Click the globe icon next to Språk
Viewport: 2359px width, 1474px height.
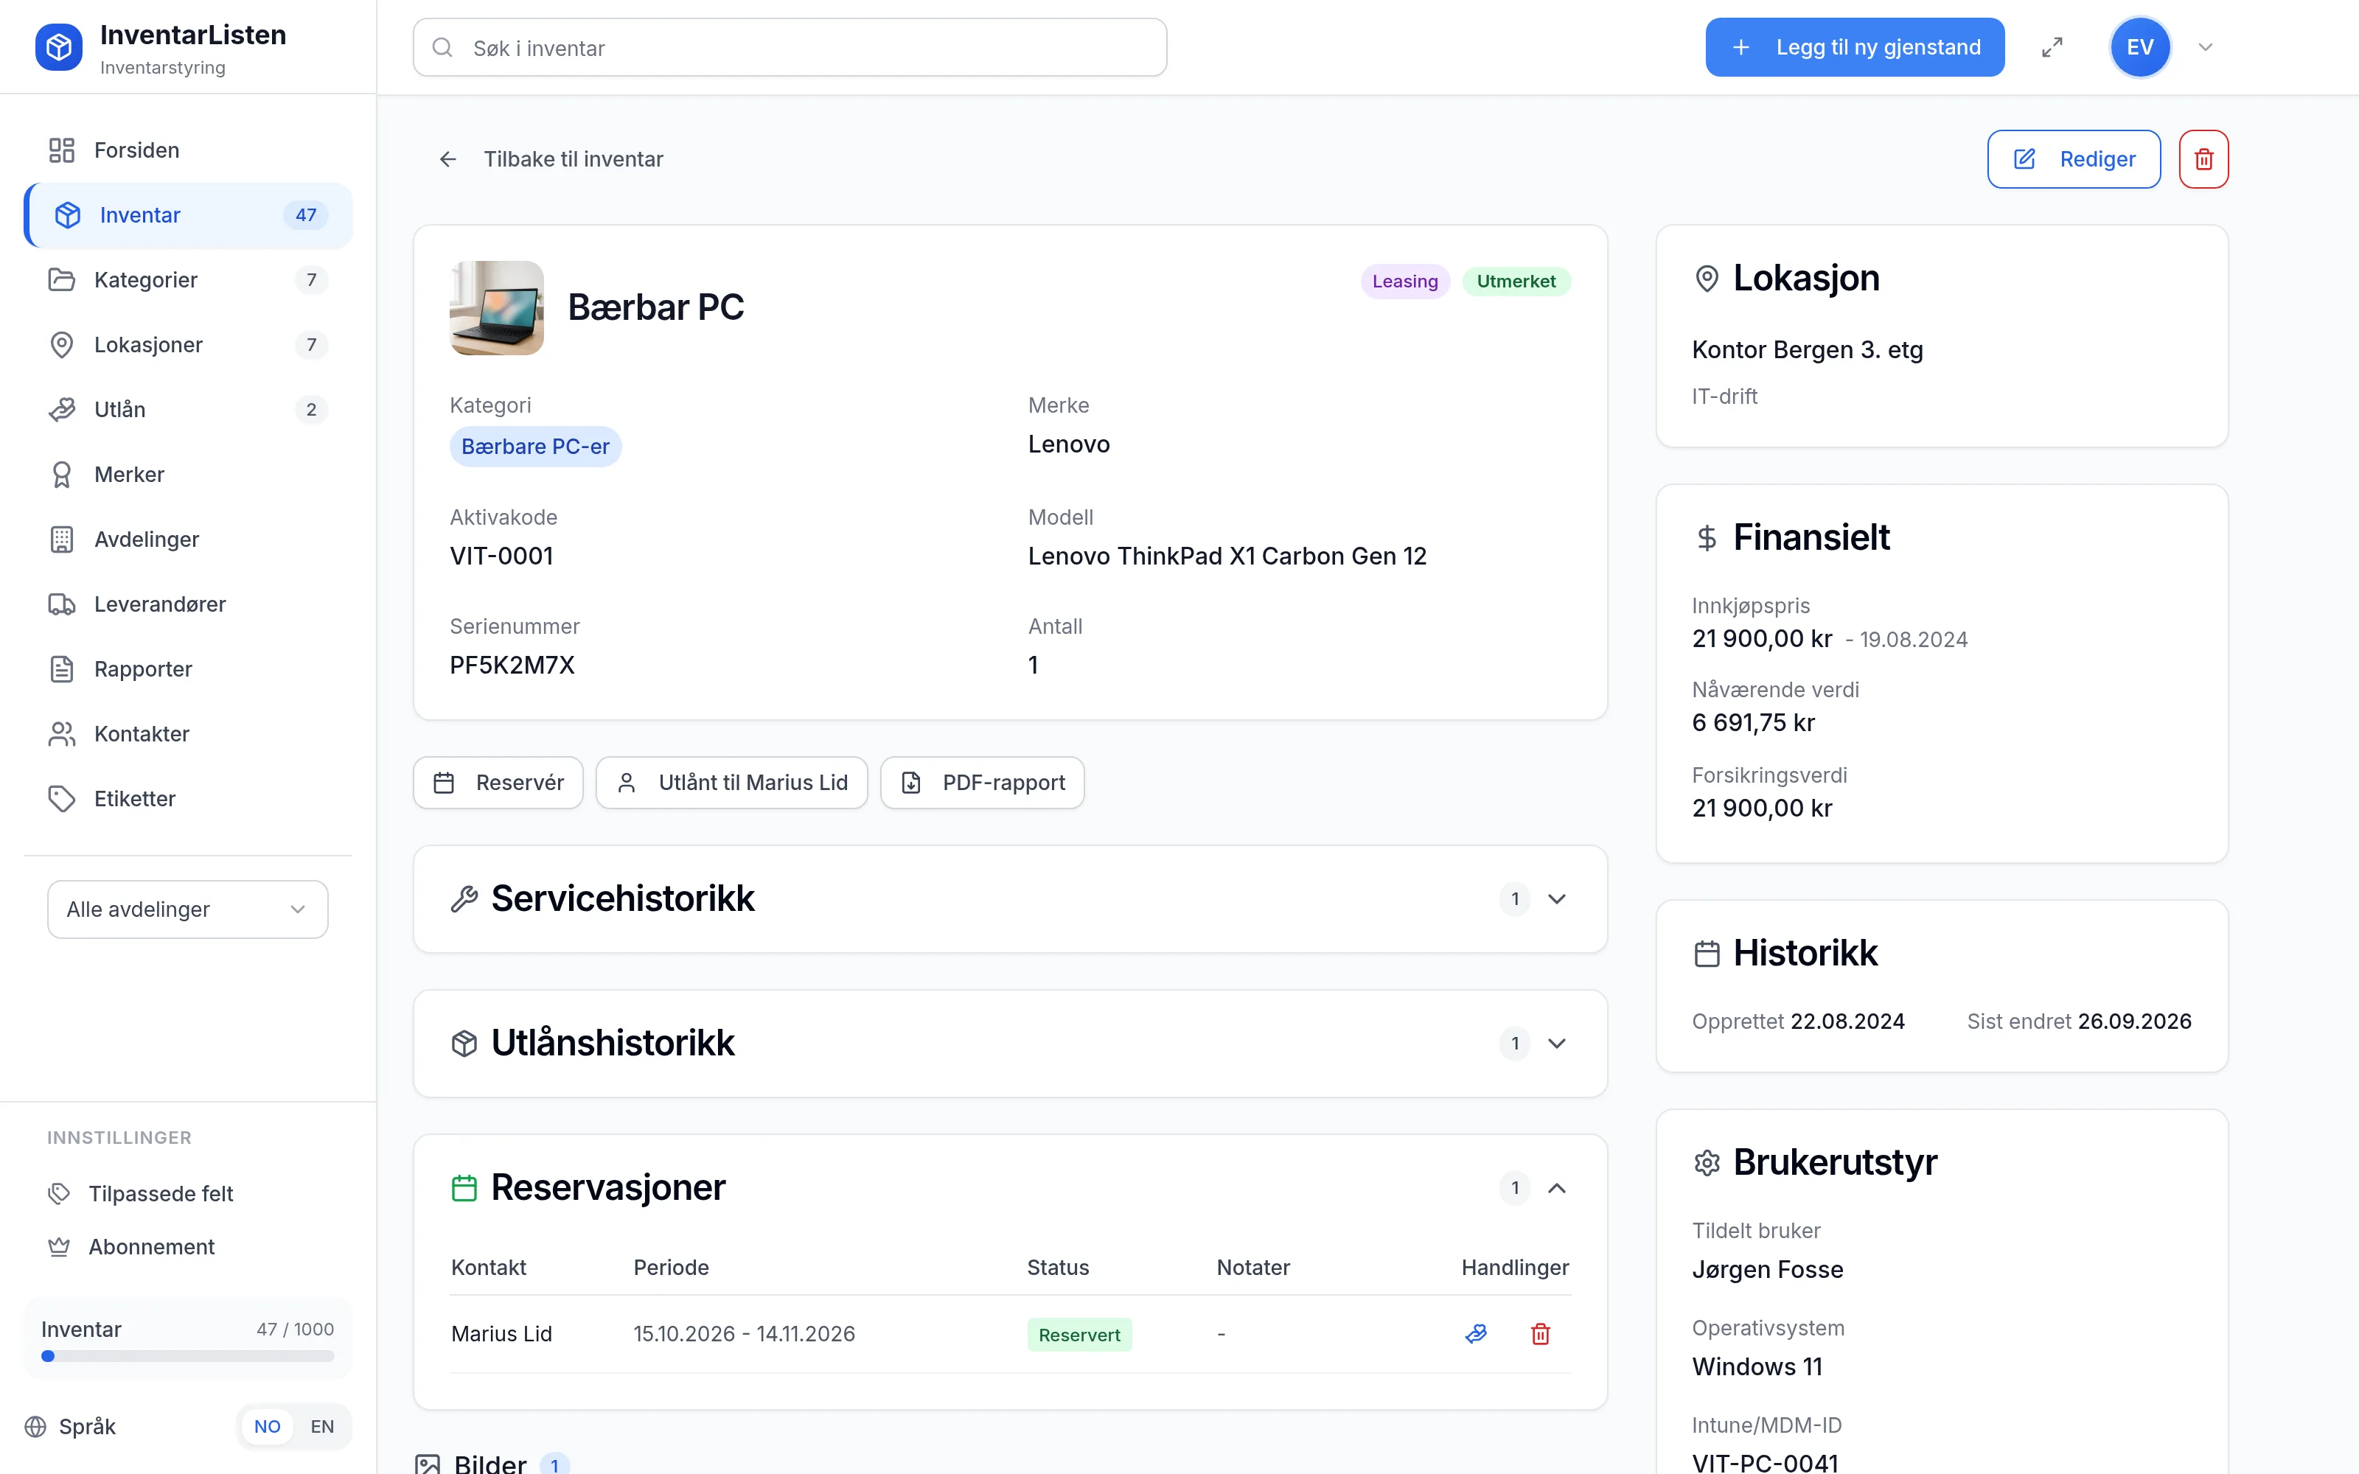pyautogui.click(x=35, y=1428)
